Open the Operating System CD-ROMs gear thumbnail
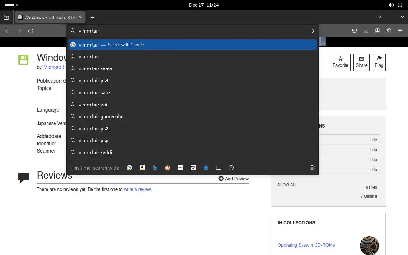The width and height of the screenshot is (408, 255). point(369,245)
